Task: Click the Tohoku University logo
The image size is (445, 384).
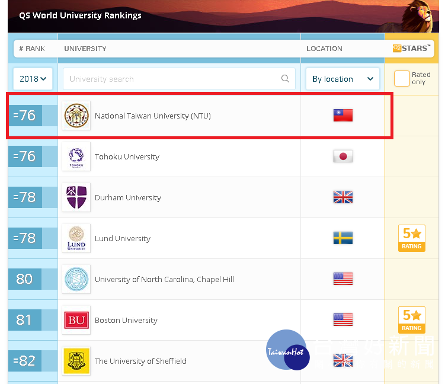Action: pos(76,156)
